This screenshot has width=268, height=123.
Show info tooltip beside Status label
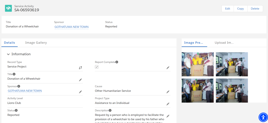(16, 110)
